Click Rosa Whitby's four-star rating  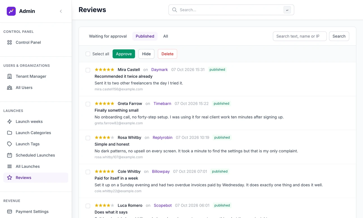coord(104,137)
